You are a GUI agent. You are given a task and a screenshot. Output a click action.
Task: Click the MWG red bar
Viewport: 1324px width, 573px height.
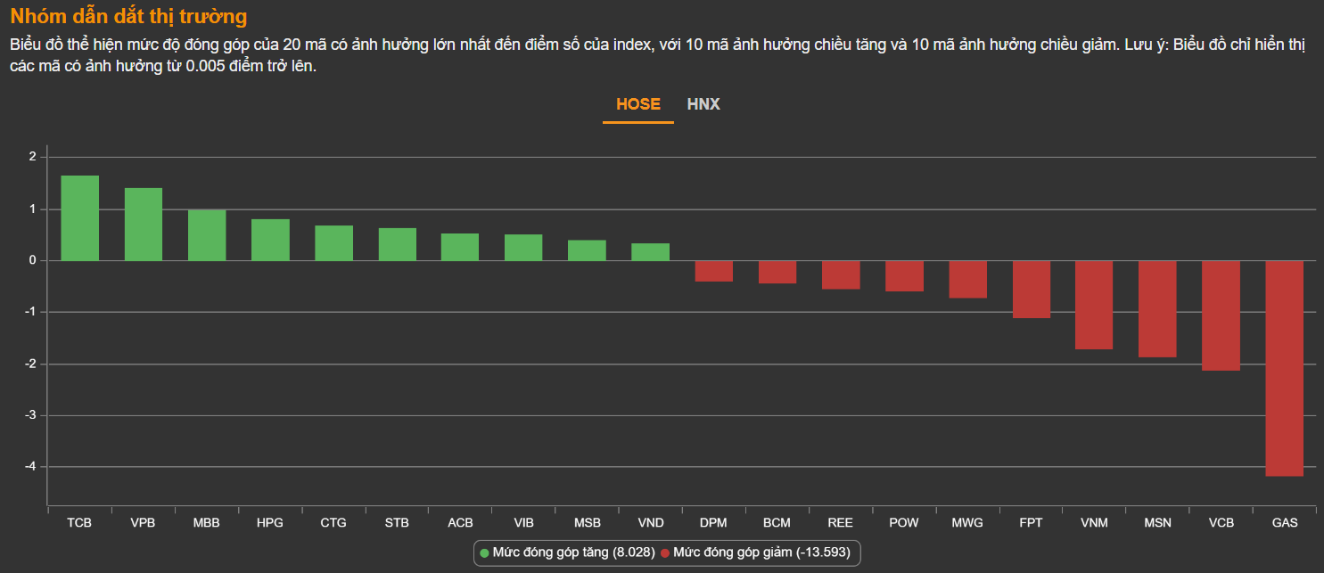click(x=967, y=279)
